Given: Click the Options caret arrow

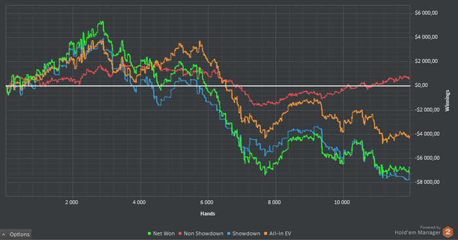Looking at the screenshot, I should [x=3, y=235].
